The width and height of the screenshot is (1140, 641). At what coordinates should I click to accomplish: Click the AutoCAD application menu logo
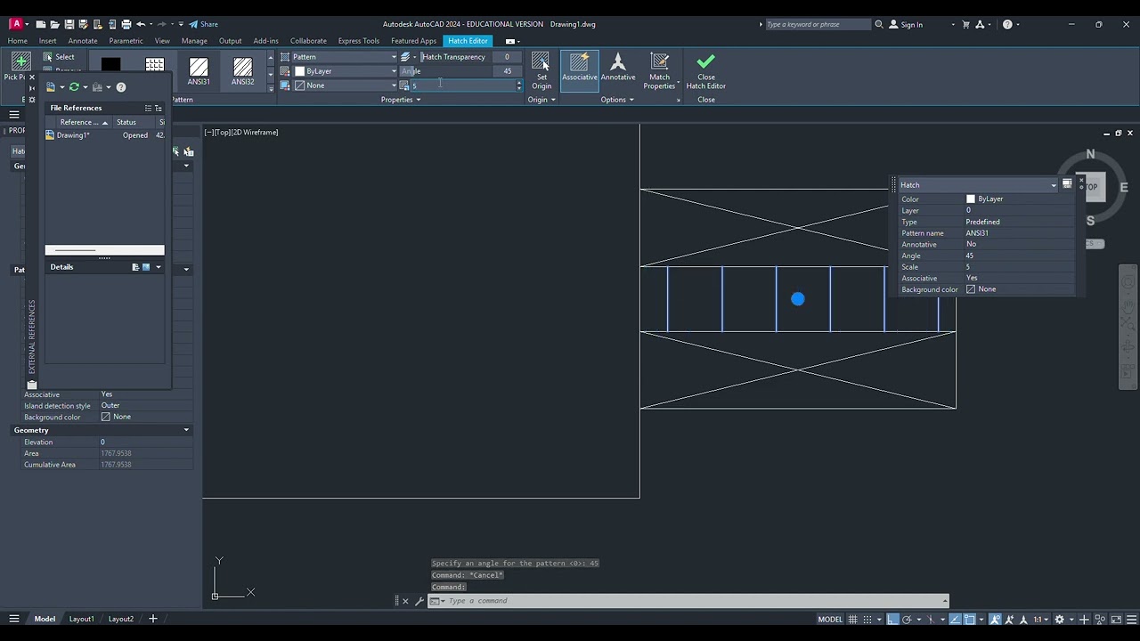coord(15,24)
